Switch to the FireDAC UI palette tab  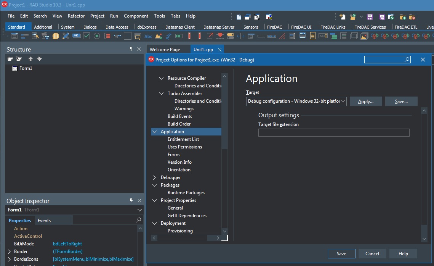point(301,27)
